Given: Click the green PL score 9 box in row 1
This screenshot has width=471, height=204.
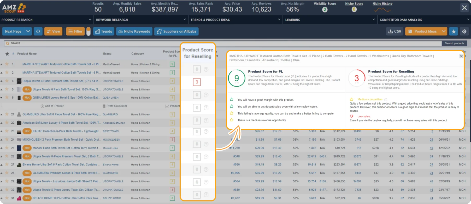Looking at the screenshot, I should click(172, 64).
